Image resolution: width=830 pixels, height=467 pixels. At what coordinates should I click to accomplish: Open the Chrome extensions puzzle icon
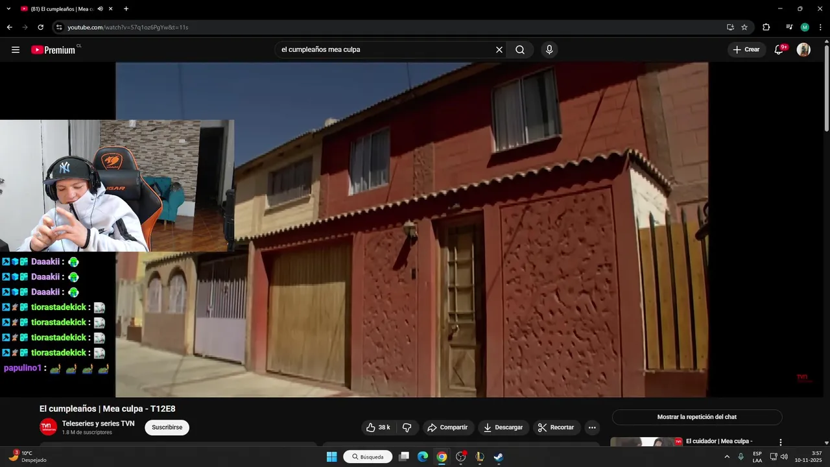coord(766,27)
